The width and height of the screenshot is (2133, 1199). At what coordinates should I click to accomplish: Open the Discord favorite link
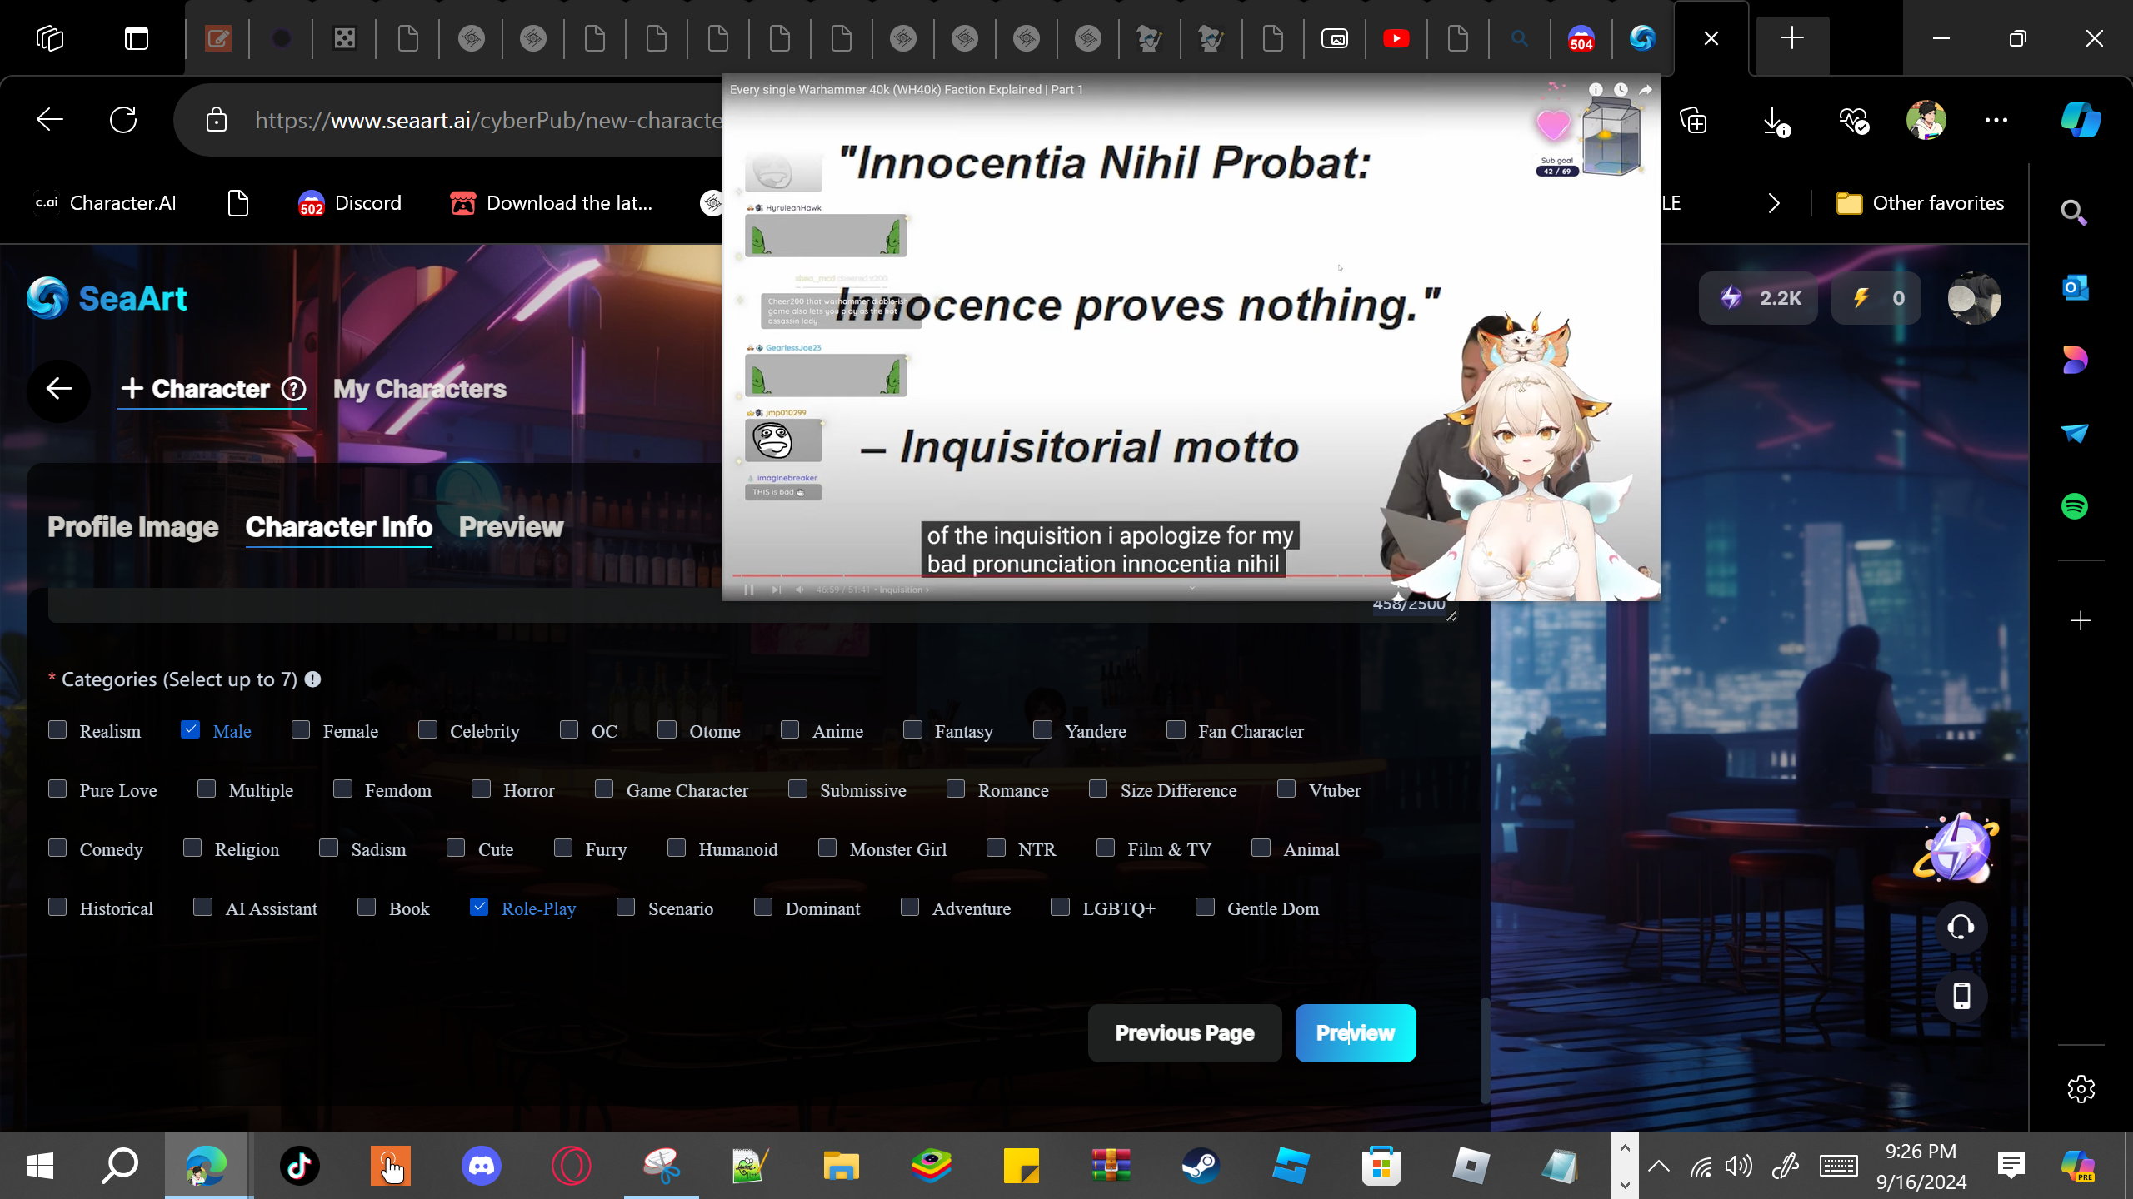coord(350,203)
